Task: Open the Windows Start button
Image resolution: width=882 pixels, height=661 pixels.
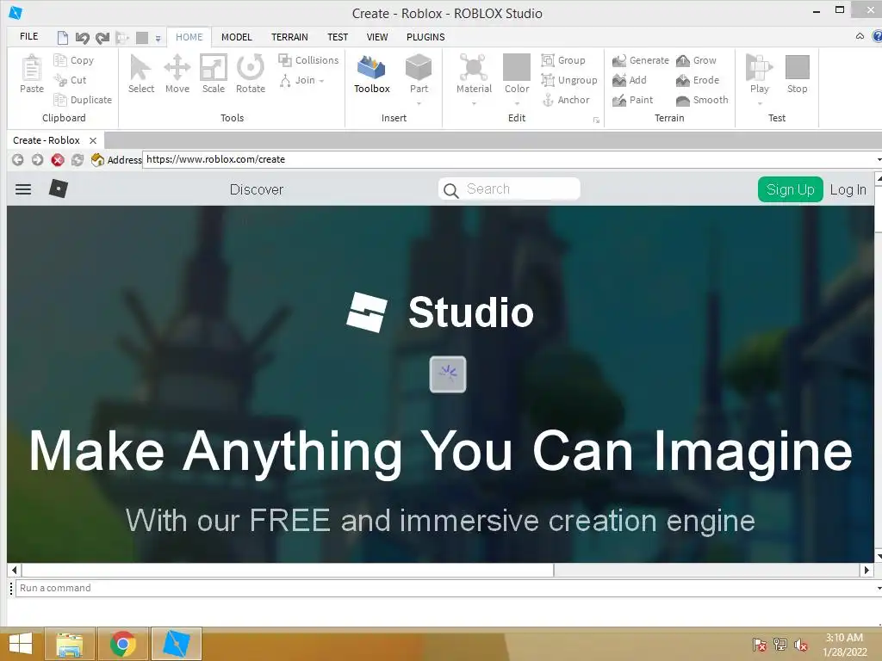Action: 21,644
